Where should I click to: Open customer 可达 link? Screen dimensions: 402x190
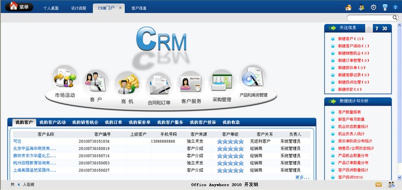(x=17, y=141)
